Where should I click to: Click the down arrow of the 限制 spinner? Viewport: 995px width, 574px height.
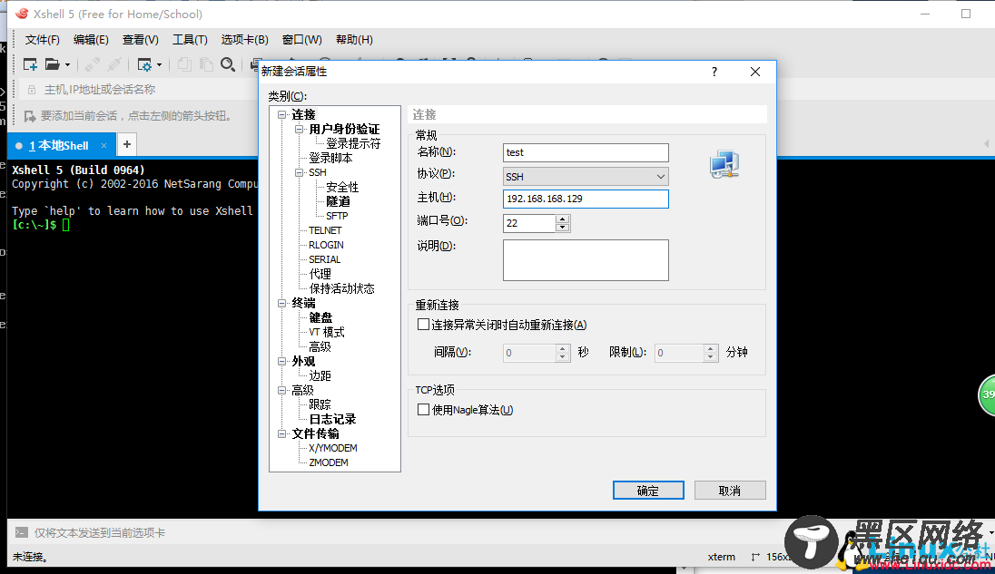(711, 357)
